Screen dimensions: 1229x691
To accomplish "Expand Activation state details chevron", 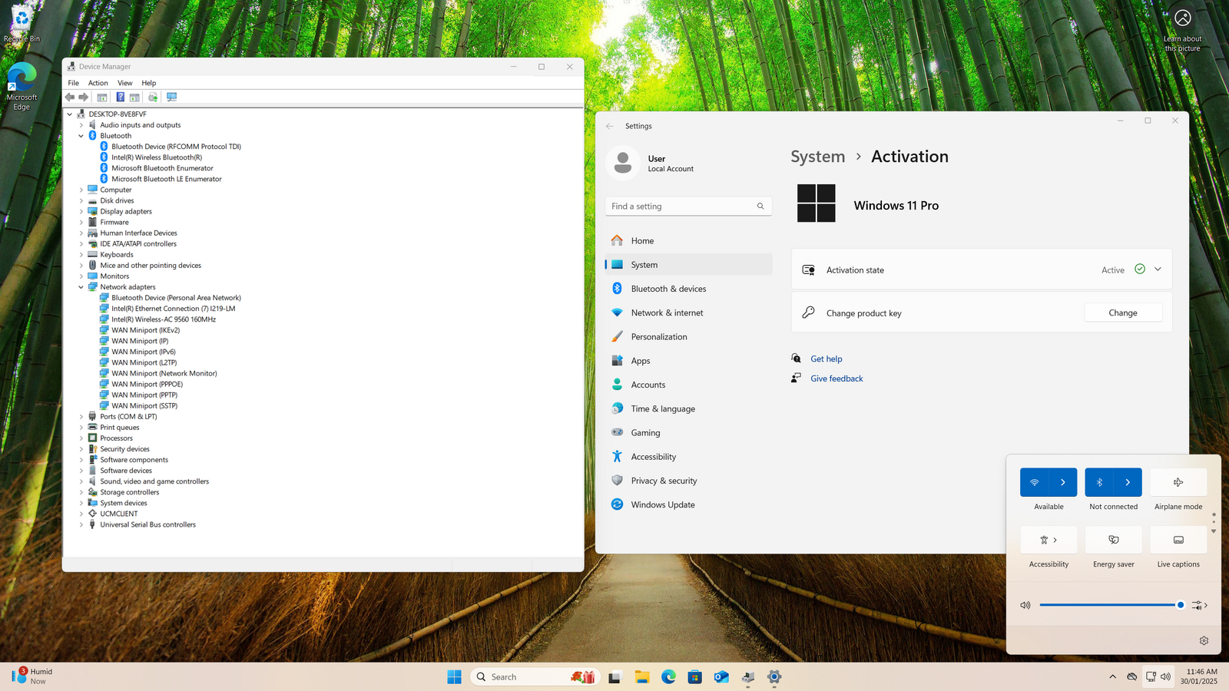I will coord(1158,269).
